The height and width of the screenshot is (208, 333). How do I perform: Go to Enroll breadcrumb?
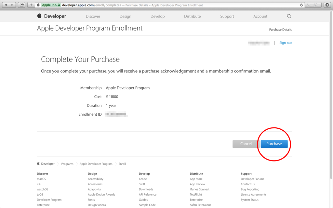coord(122,164)
